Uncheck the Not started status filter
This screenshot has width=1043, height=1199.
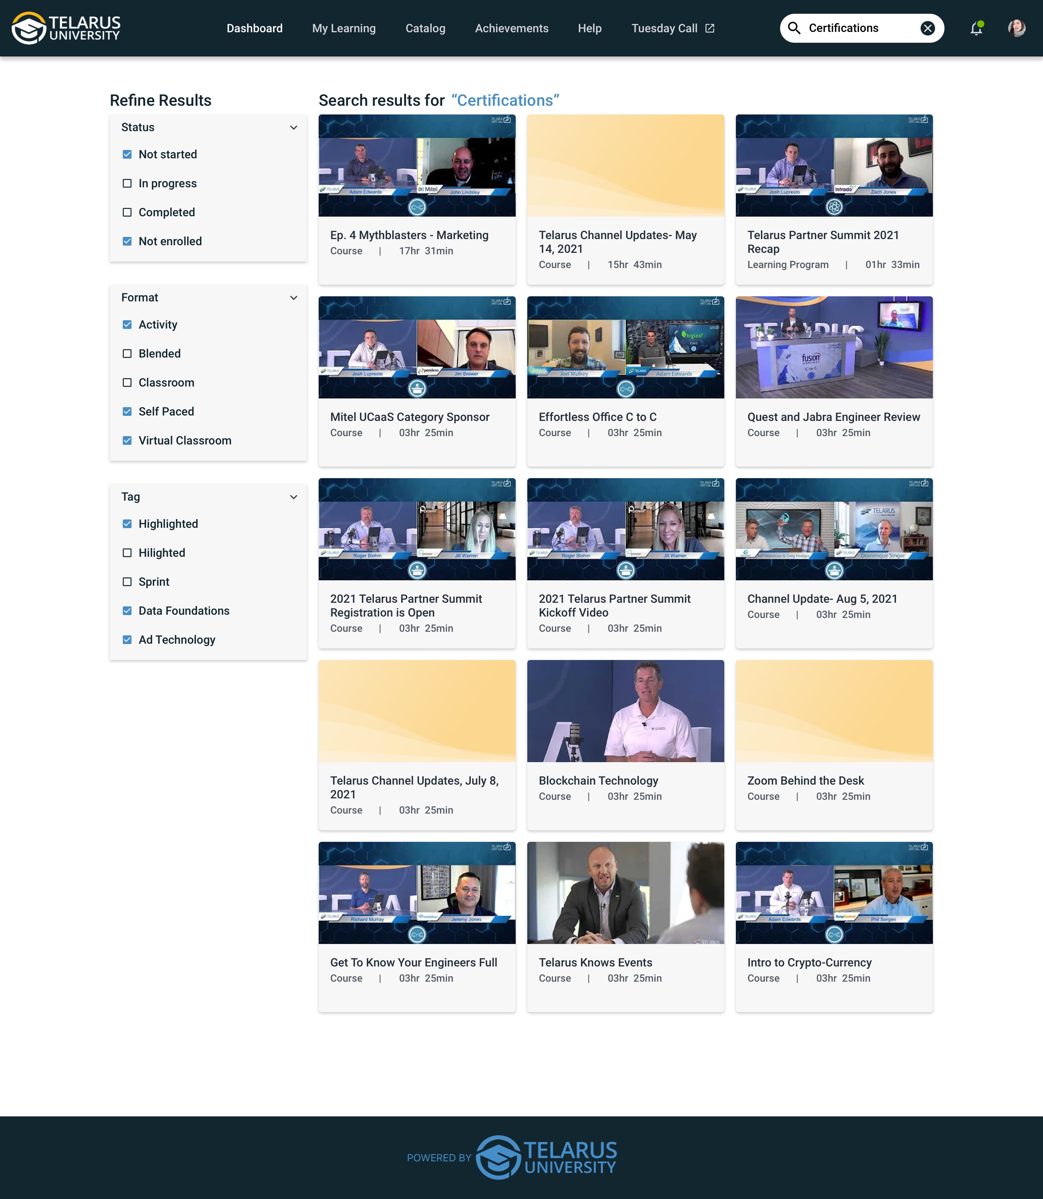(x=127, y=154)
